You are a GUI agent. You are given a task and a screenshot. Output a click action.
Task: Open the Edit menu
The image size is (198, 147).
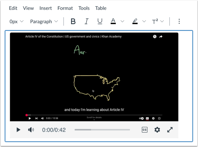tap(13, 8)
